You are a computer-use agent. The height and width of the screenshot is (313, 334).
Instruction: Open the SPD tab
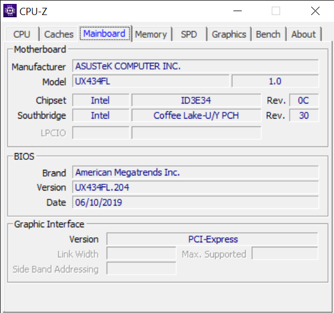pos(189,34)
